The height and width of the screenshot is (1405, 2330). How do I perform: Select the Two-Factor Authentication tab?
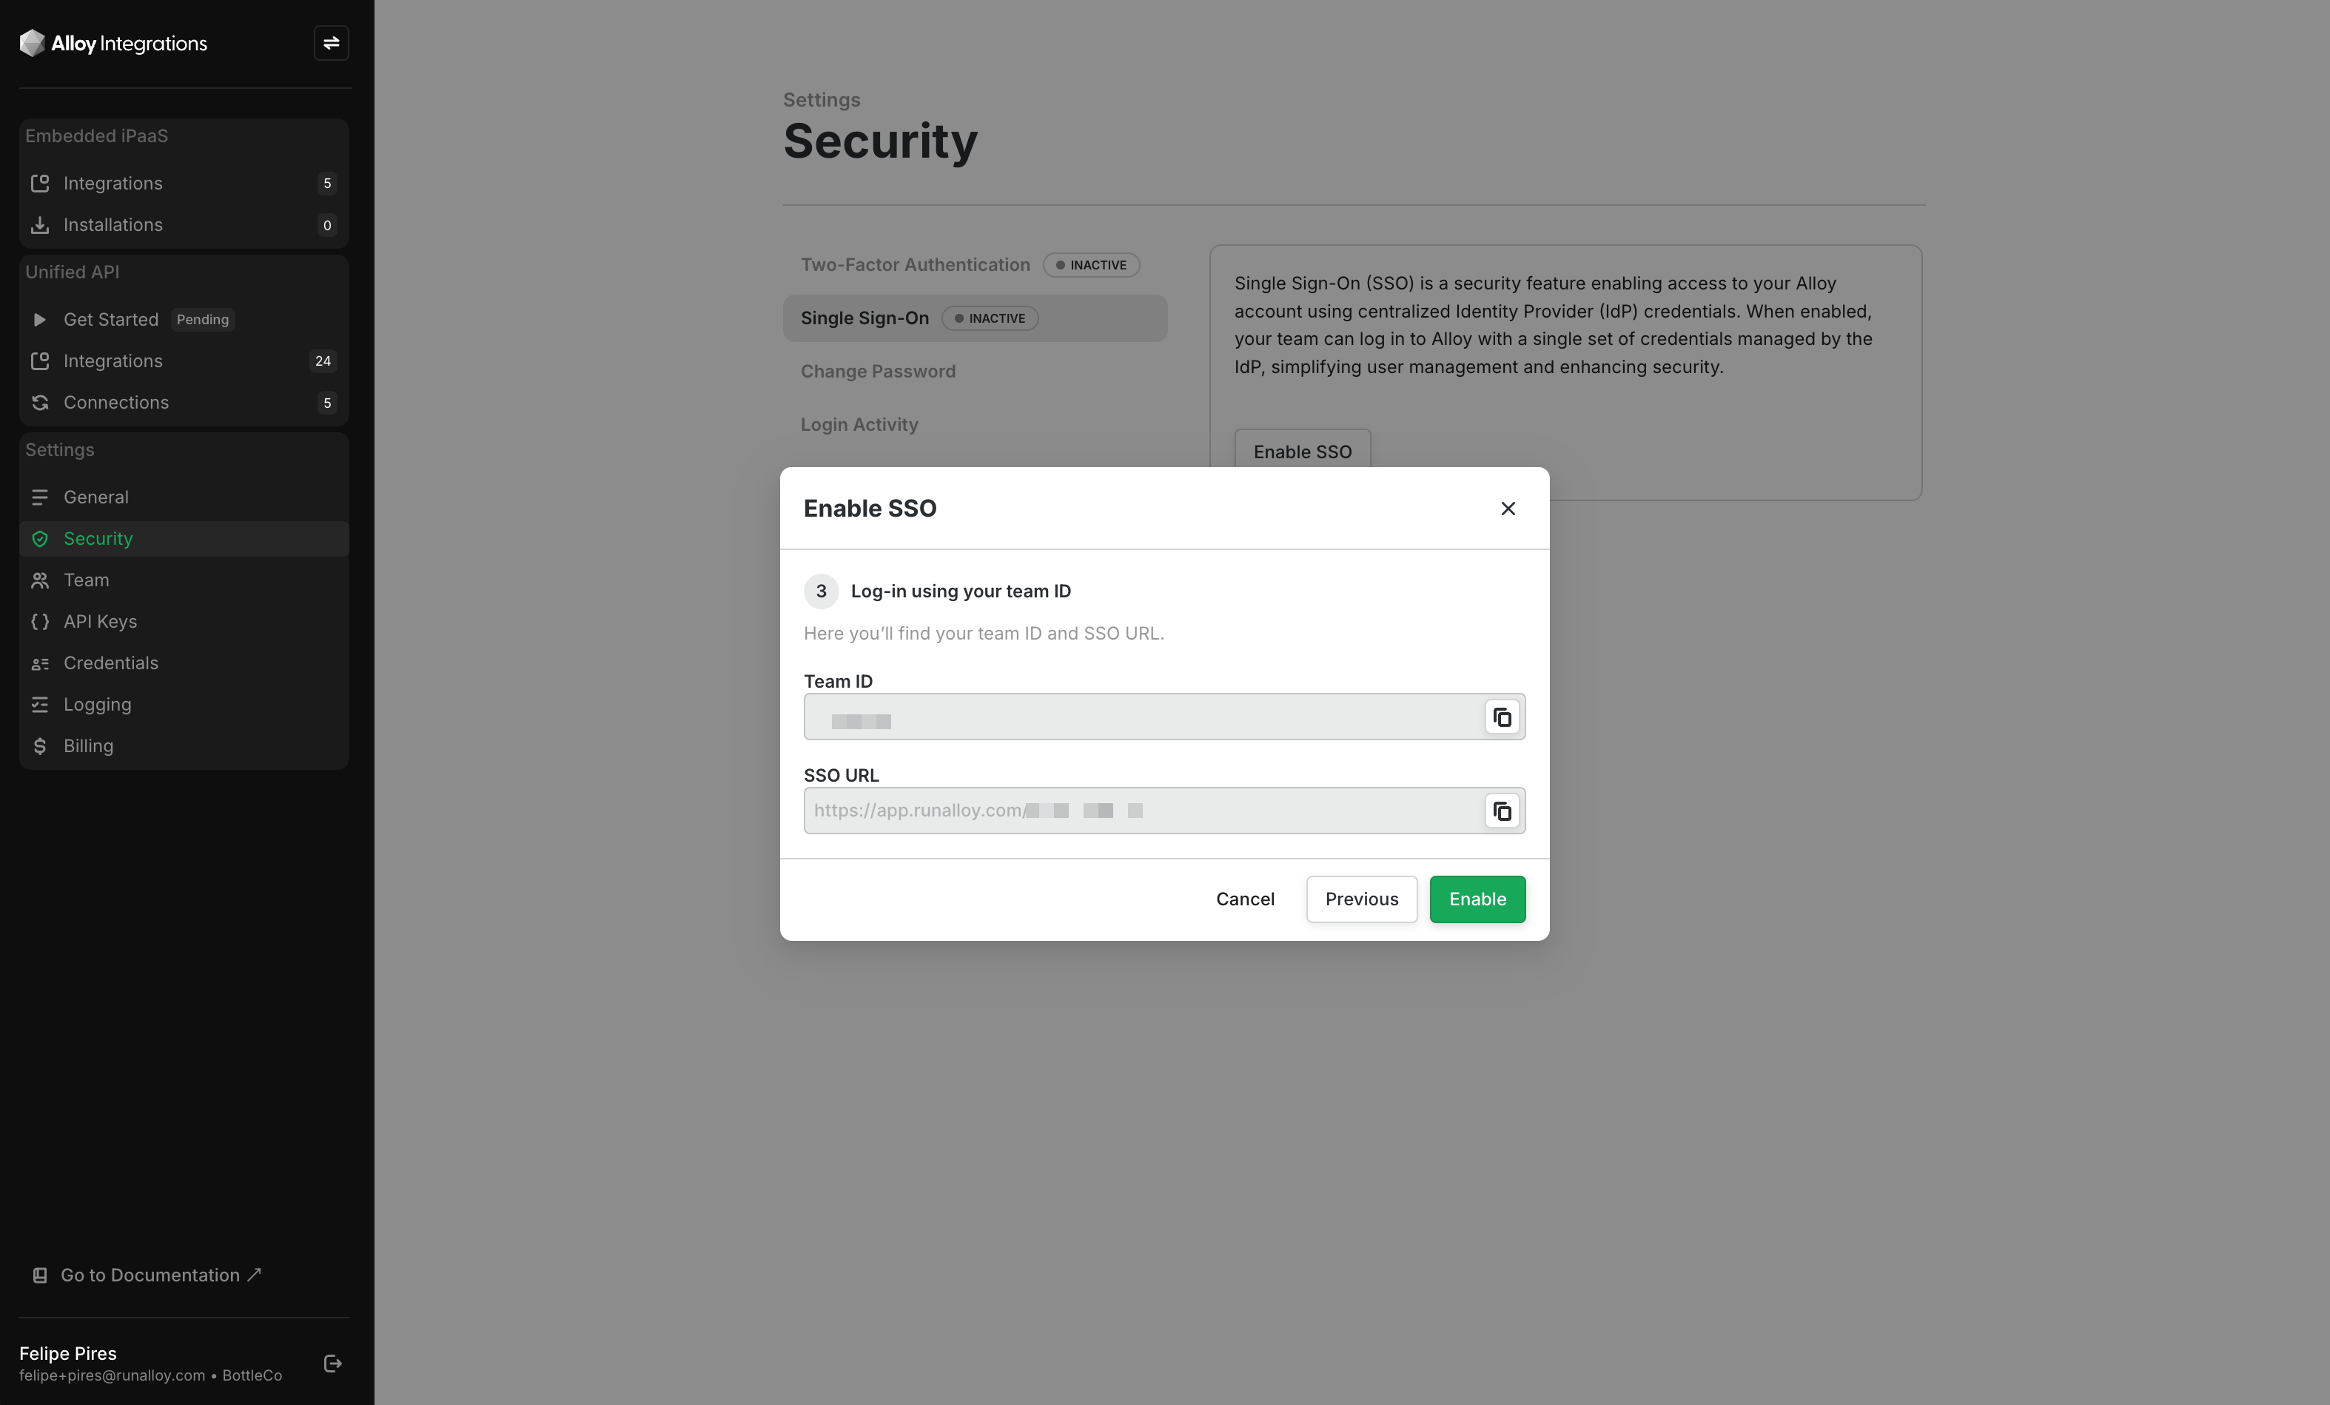(x=914, y=266)
